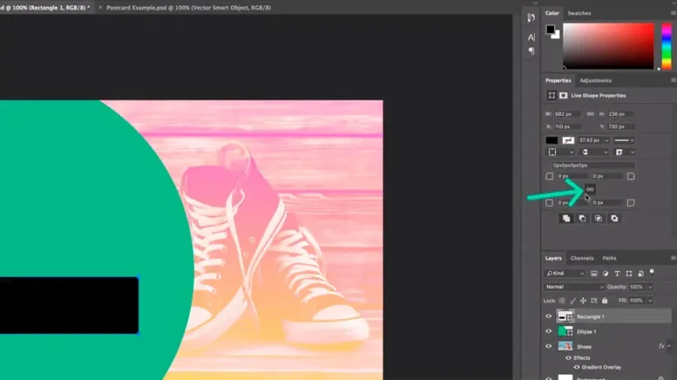Open the Paragraph panel icon
The width and height of the screenshot is (677, 380).
[x=531, y=51]
